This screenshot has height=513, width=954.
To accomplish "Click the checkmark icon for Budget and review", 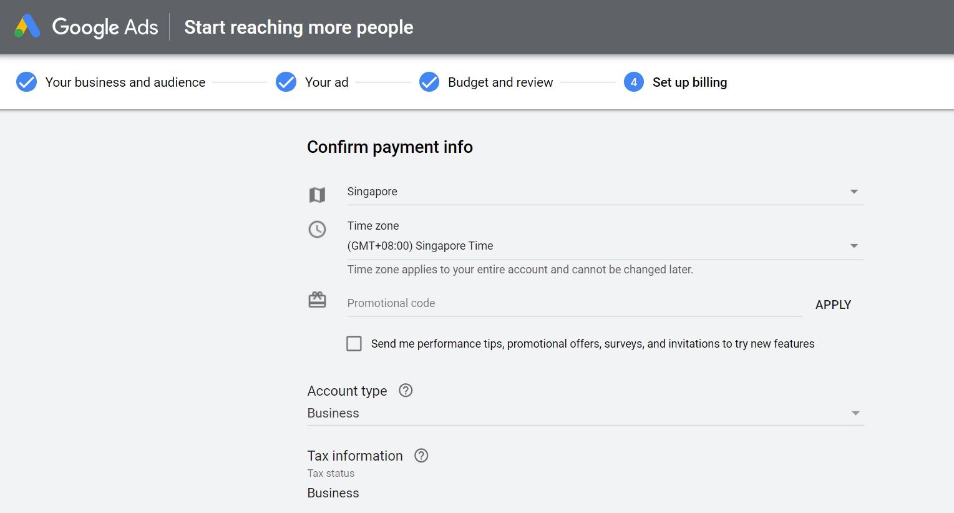I will coord(429,82).
